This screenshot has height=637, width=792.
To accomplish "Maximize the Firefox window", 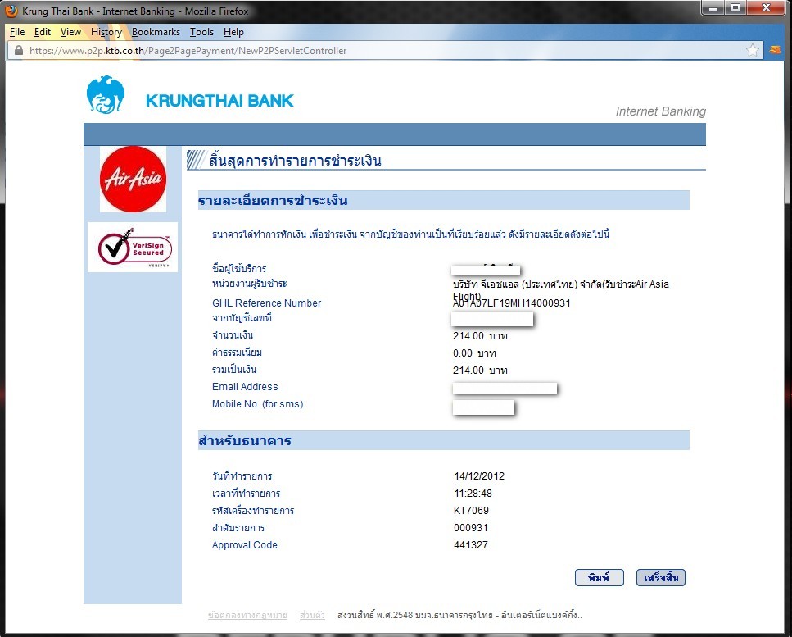I will [x=736, y=8].
